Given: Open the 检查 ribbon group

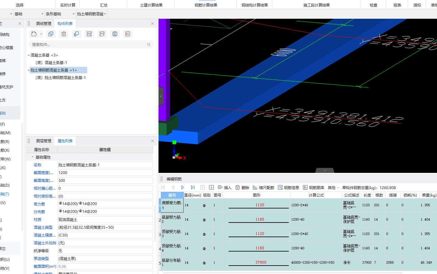Looking at the screenshot, I should (x=374, y=5).
